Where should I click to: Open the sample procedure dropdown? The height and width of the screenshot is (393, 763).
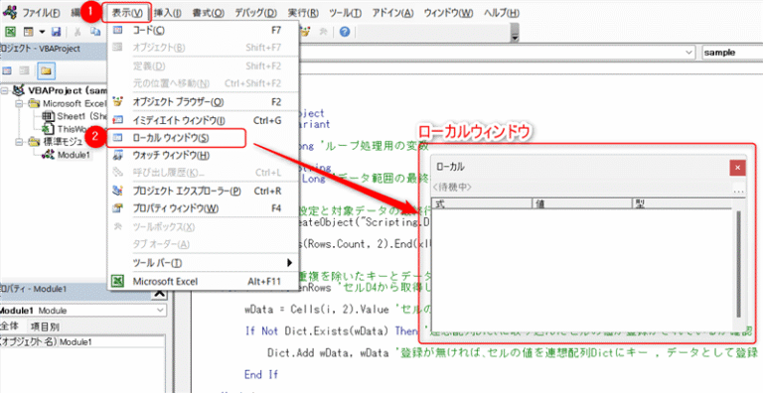coord(732,53)
